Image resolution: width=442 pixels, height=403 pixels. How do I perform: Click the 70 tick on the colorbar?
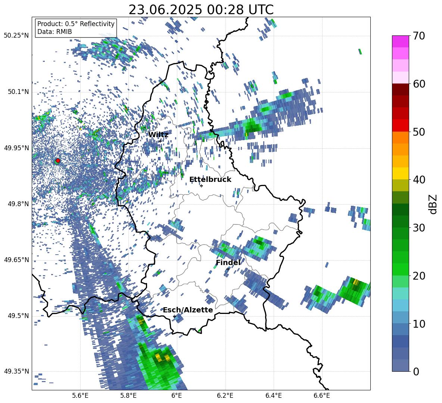(x=418, y=36)
